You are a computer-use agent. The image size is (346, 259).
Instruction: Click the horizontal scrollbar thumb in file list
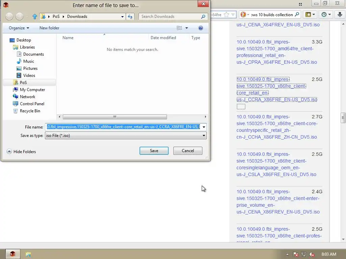click(115, 117)
